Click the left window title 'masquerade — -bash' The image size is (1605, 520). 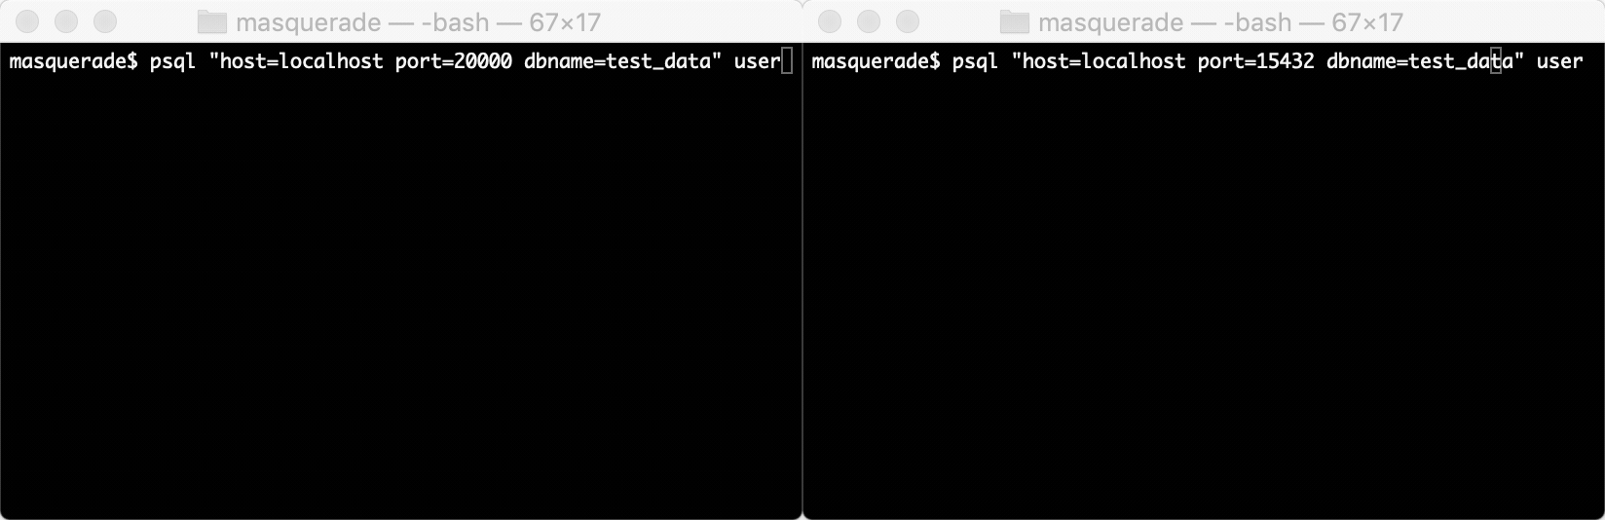coord(362,22)
